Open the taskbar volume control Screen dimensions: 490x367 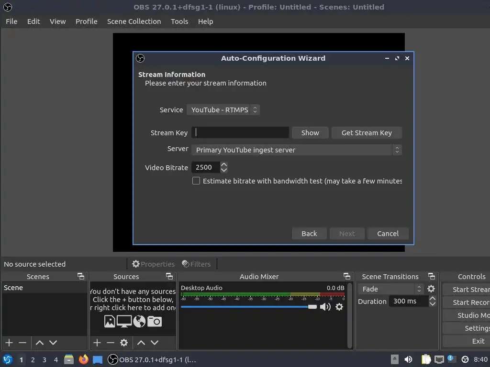coord(408,359)
